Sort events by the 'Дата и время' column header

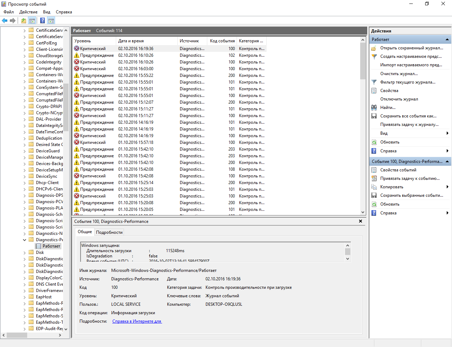[x=147, y=41]
